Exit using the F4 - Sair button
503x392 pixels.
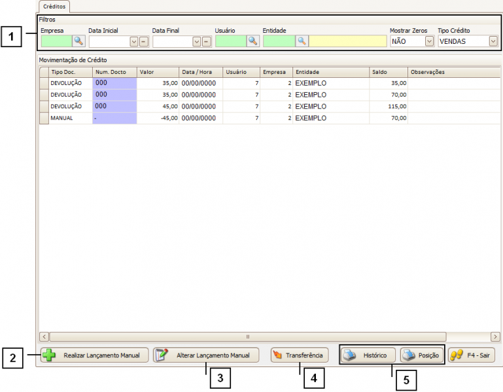[x=472, y=355]
